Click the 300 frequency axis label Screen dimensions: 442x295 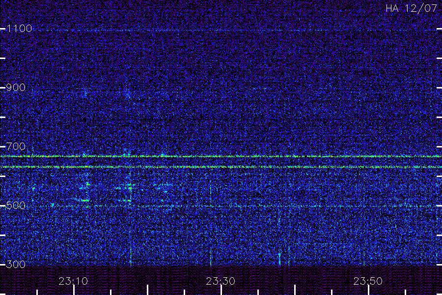pos(16,265)
